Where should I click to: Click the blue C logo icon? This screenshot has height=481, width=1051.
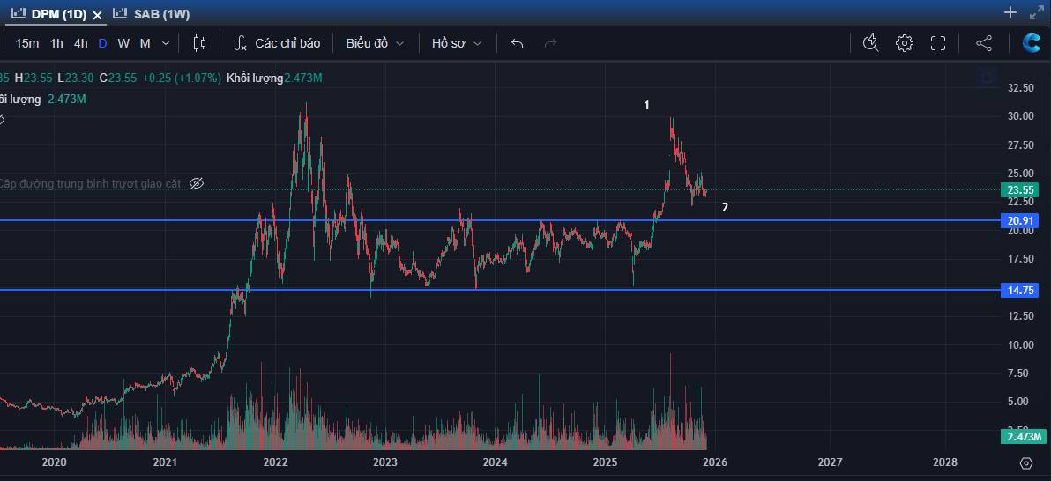(x=1032, y=43)
